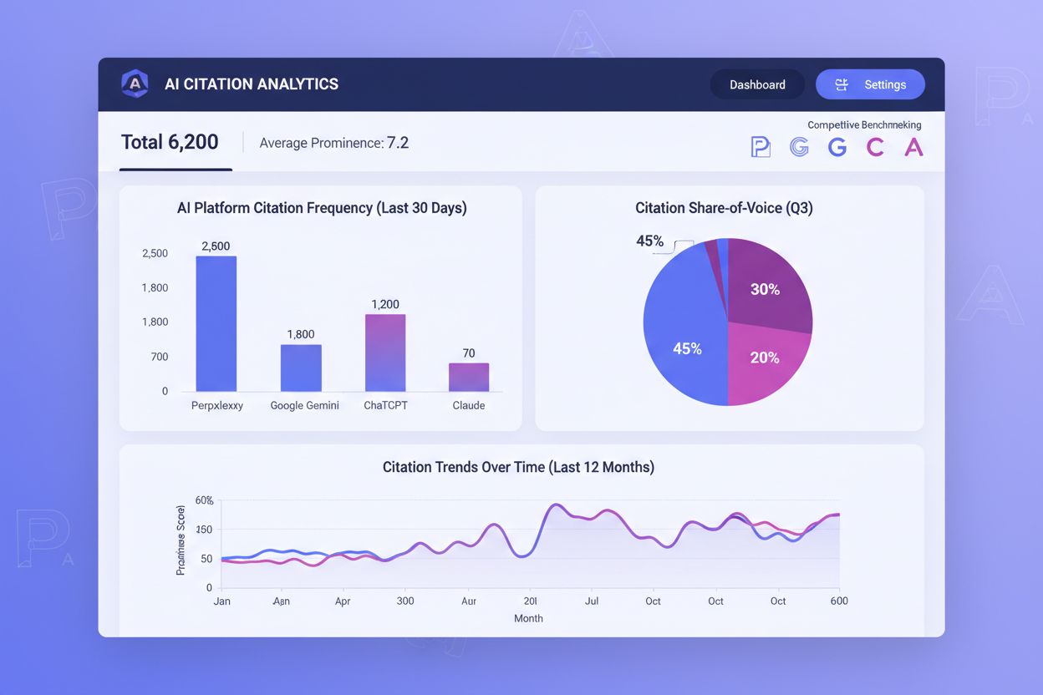Select the magenta C benchmarking icon
The width and height of the screenshot is (1043, 695).
pyautogui.click(x=875, y=148)
